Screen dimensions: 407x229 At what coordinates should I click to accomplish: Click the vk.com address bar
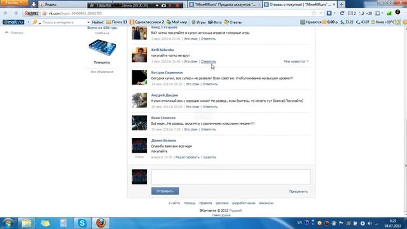point(177,13)
